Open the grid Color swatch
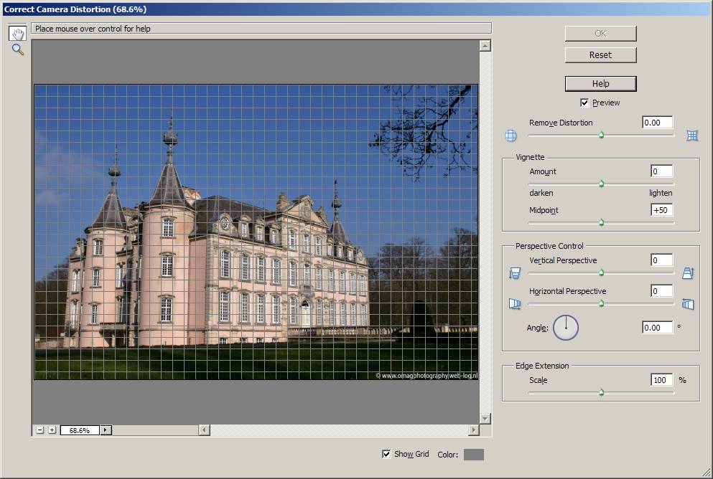Viewport: 713px width, 479px height. click(474, 455)
